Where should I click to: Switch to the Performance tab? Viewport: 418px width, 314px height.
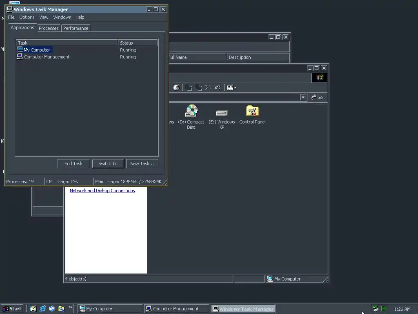[76, 28]
